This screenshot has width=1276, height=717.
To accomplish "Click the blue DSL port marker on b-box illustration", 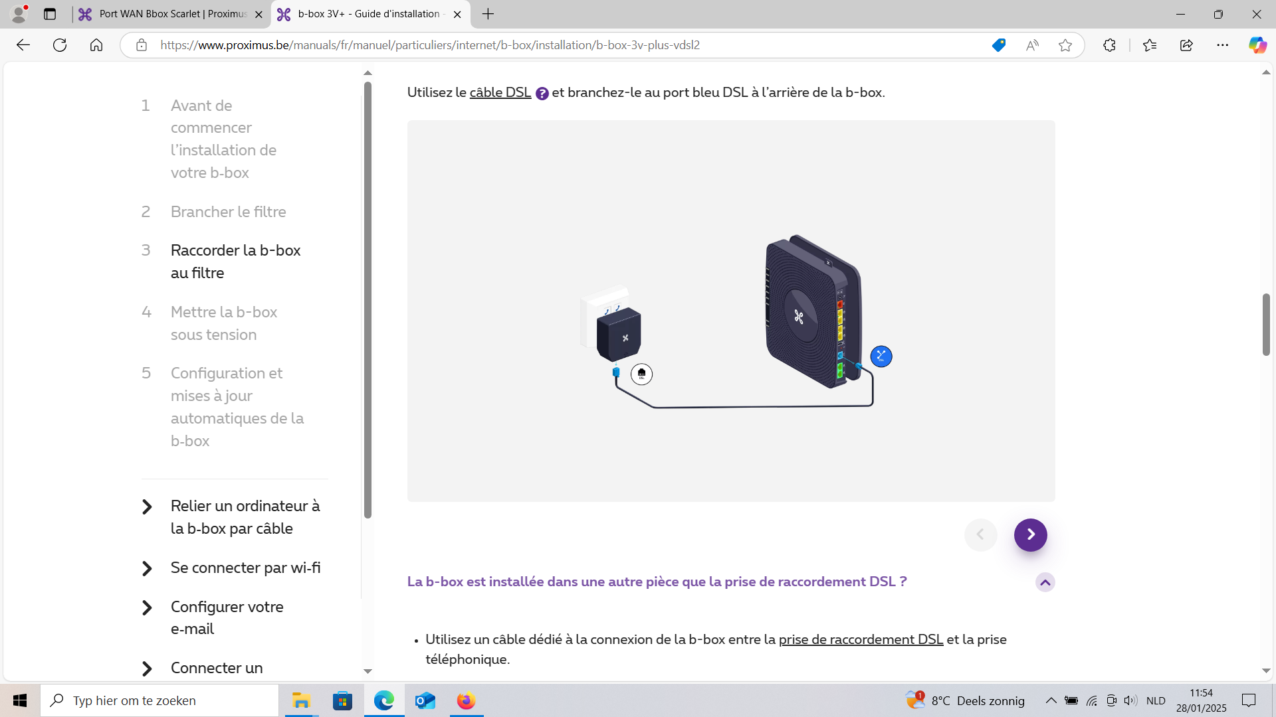I will click(x=881, y=357).
